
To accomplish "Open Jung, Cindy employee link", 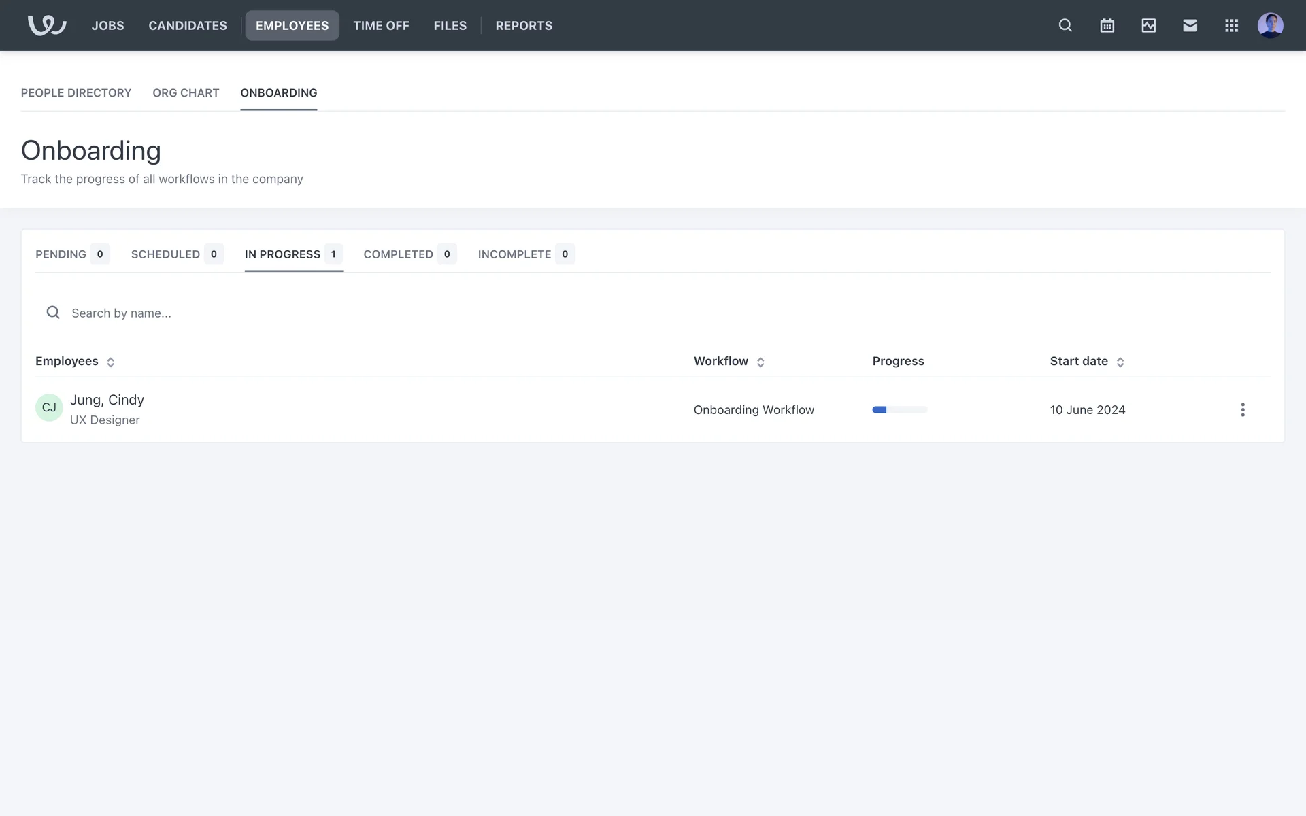I will click(107, 400).
